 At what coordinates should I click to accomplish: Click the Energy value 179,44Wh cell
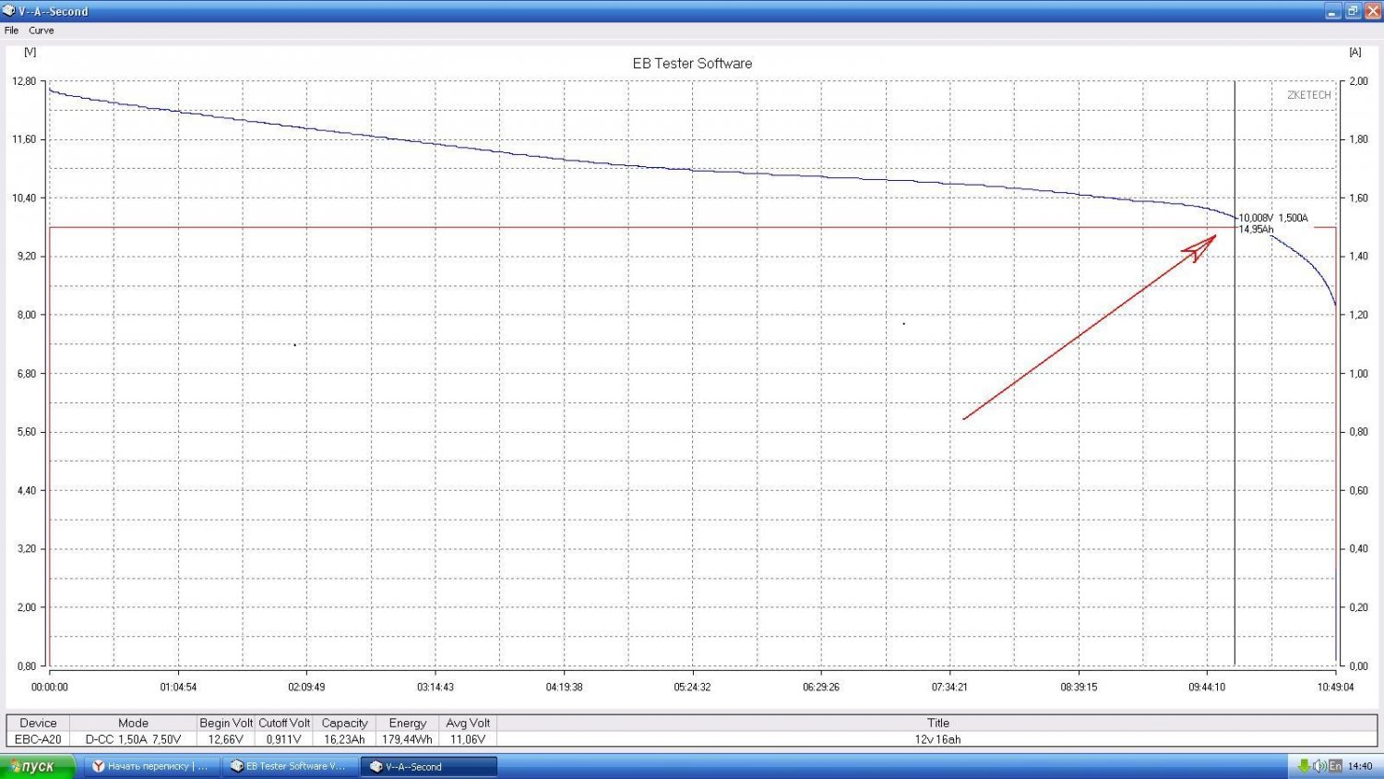click(x=407, y=739)
